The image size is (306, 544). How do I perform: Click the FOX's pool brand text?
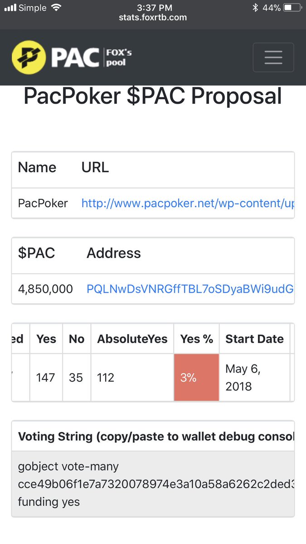tap(119, 58)
